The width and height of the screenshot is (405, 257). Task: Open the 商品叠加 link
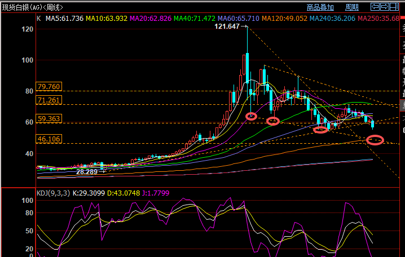[320, 7]
